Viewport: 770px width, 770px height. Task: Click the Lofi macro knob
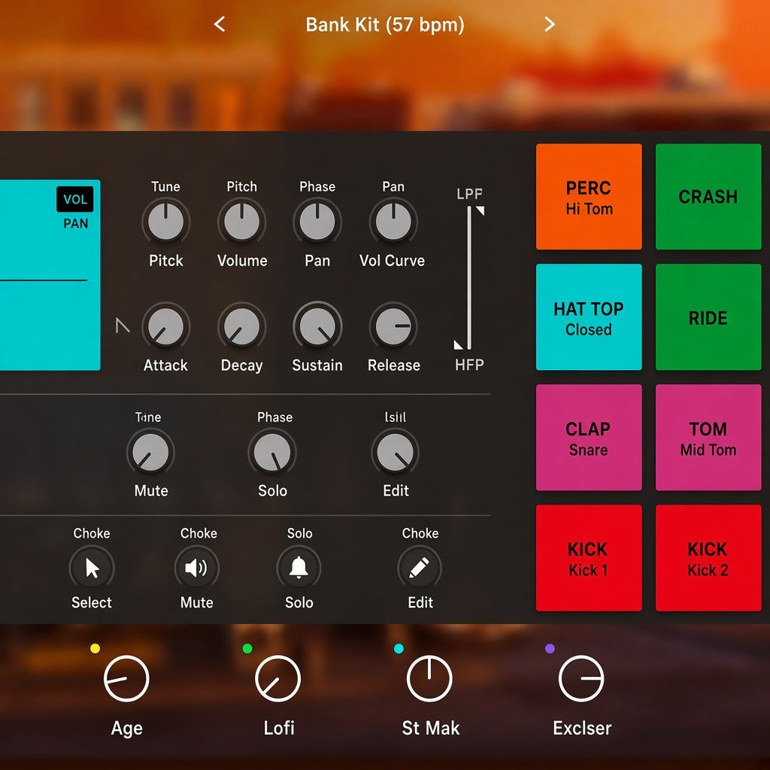click(278, 679)
